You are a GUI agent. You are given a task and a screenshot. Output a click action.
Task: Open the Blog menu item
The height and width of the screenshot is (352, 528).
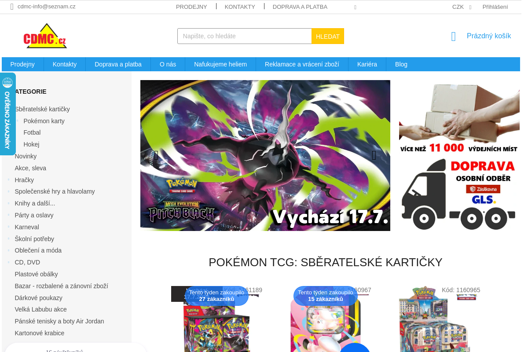401,64
